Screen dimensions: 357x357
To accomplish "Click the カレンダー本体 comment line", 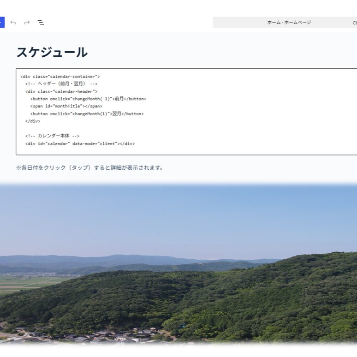I will (x=53, y=136).
